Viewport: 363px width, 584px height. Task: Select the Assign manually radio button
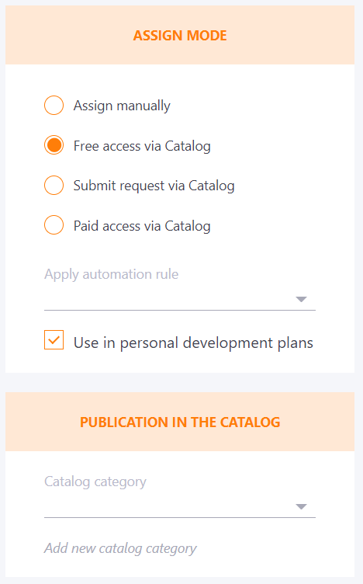(x=54, y=105)
